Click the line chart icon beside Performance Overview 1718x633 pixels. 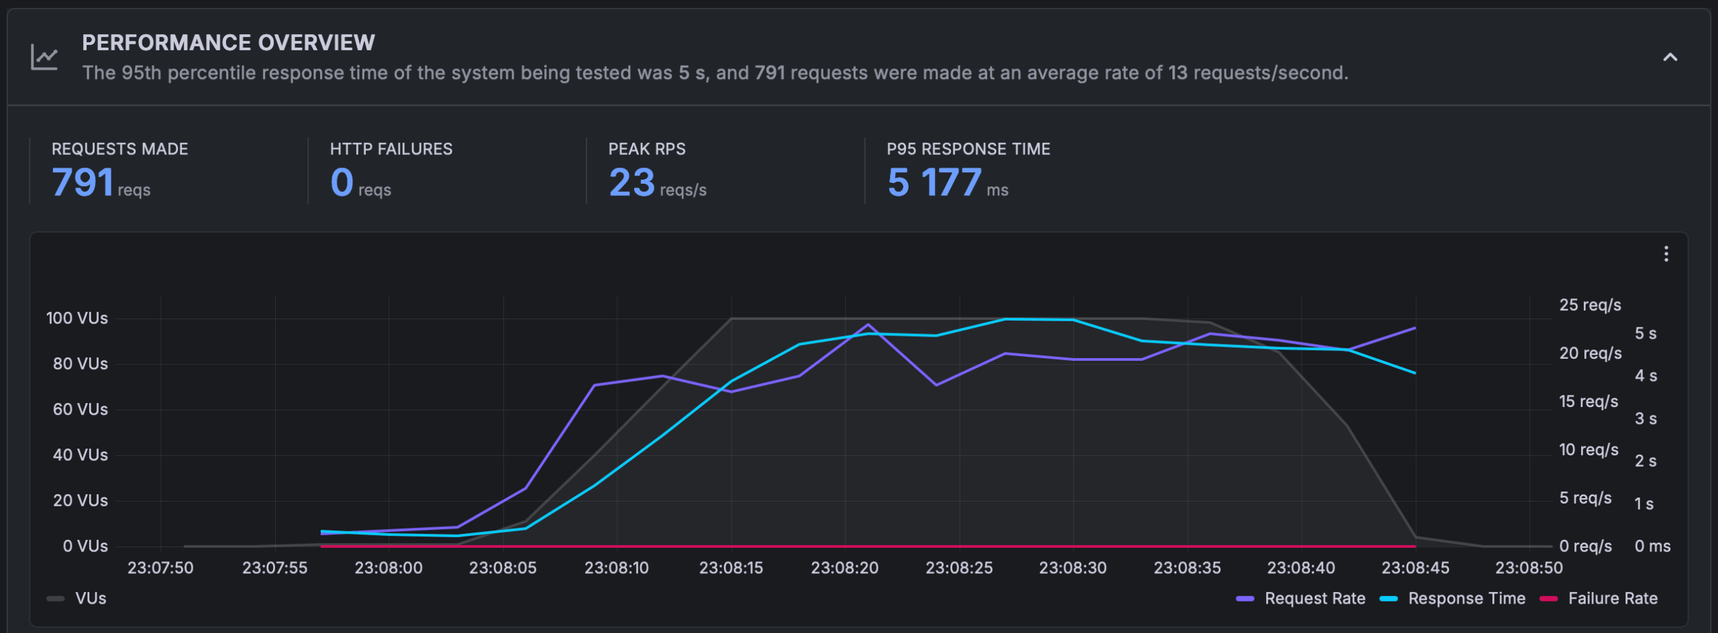pyautogui.click(x=43, y=57)
